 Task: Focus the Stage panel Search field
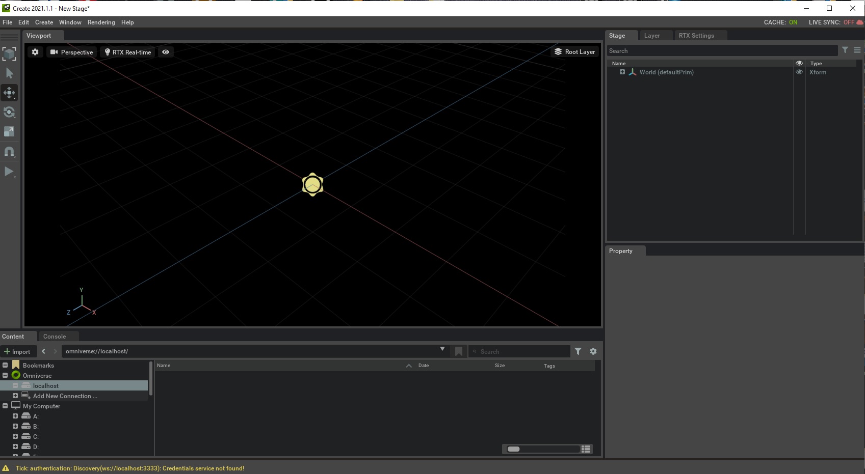point(722,51)
